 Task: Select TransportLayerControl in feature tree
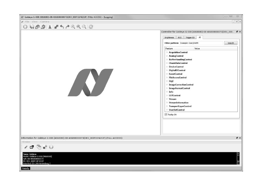coord(180,106)
